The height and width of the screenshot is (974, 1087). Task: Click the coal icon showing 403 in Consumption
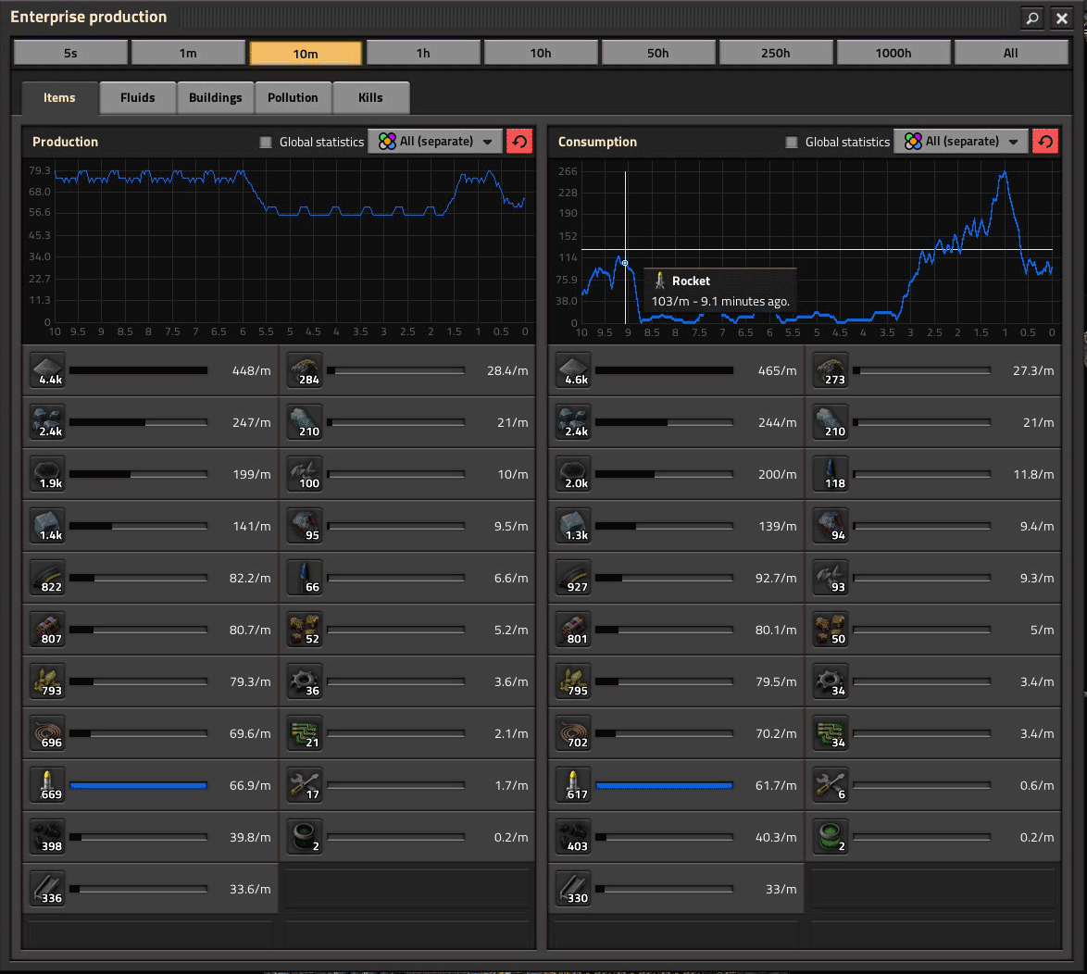573,837
